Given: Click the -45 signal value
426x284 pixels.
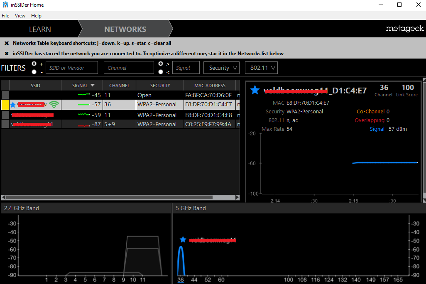Looking at the screenshot, I should [x=96, y=95].
